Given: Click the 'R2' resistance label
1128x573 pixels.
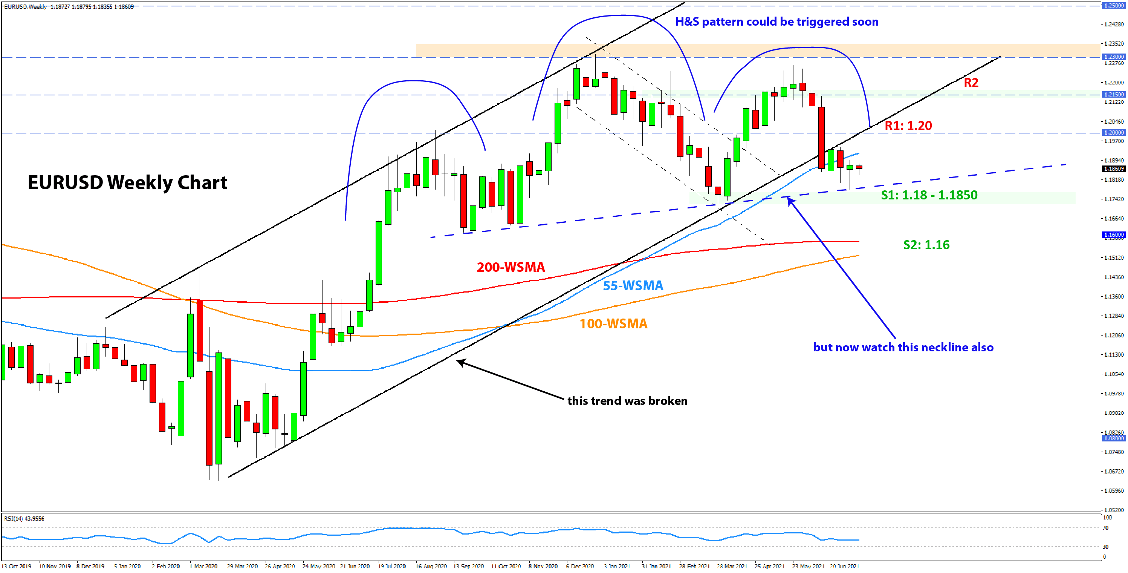Looking at the screenshot, I should [x=971, y=83].
